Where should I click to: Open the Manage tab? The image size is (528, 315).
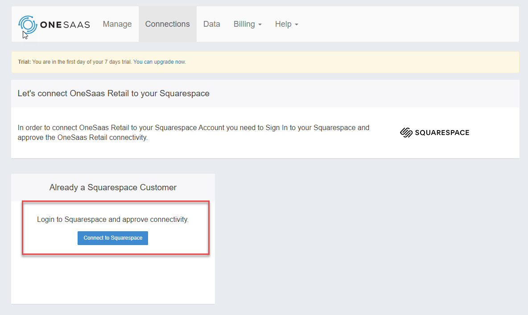click(117, 24)
